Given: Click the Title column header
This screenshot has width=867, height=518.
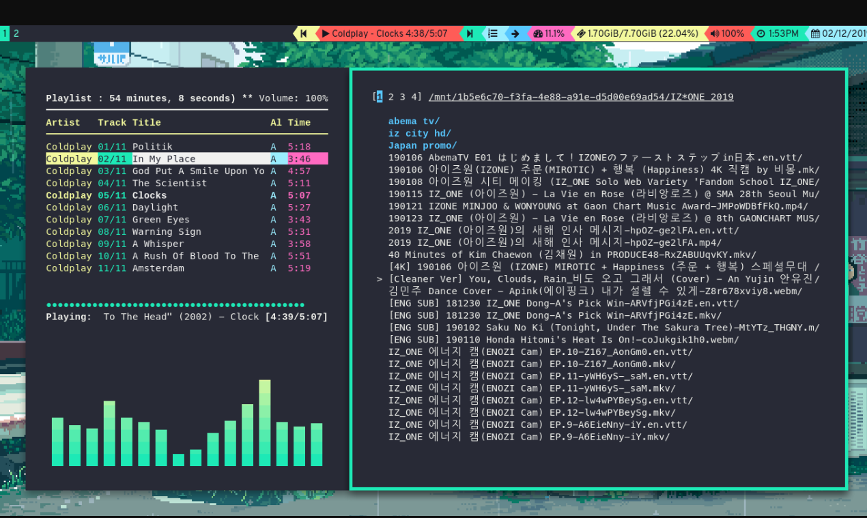Looking at the screenshot, I should (x=147, y=123).
